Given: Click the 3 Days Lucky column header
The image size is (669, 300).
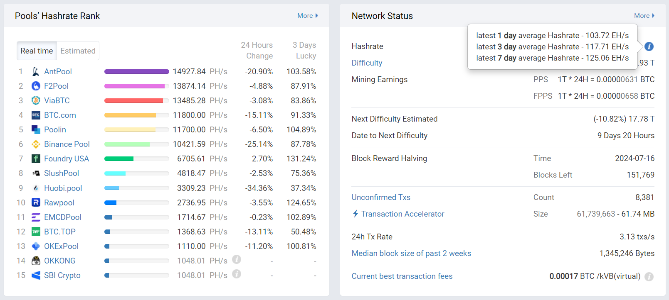Looking at the screenshot, I should (304, 50).
